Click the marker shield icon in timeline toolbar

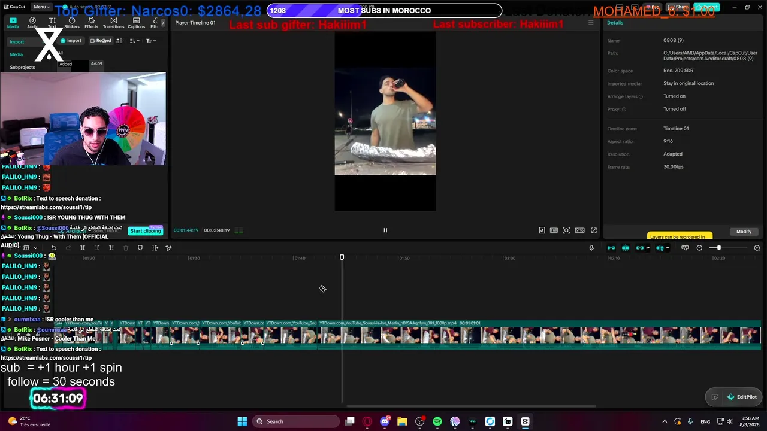[140, 248]
